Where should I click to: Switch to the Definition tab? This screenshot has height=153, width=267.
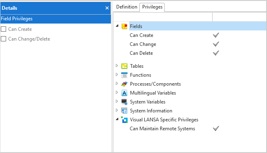tap(127, 7)
